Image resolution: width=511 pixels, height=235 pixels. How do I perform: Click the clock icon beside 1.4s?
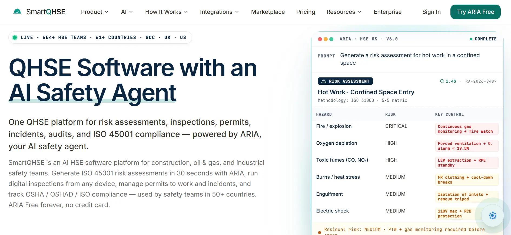[442, 81]
